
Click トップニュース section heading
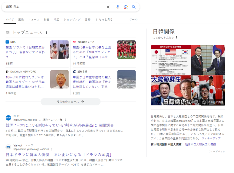(x=27, y=32)
